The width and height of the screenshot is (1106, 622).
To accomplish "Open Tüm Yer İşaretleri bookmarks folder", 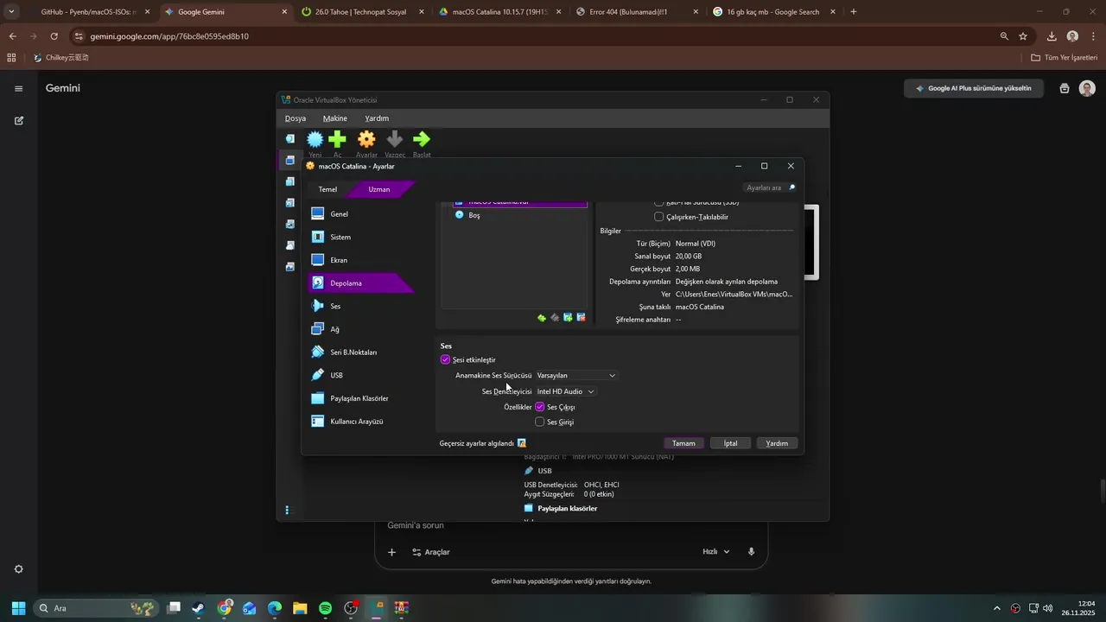I will click(1065, 58).
